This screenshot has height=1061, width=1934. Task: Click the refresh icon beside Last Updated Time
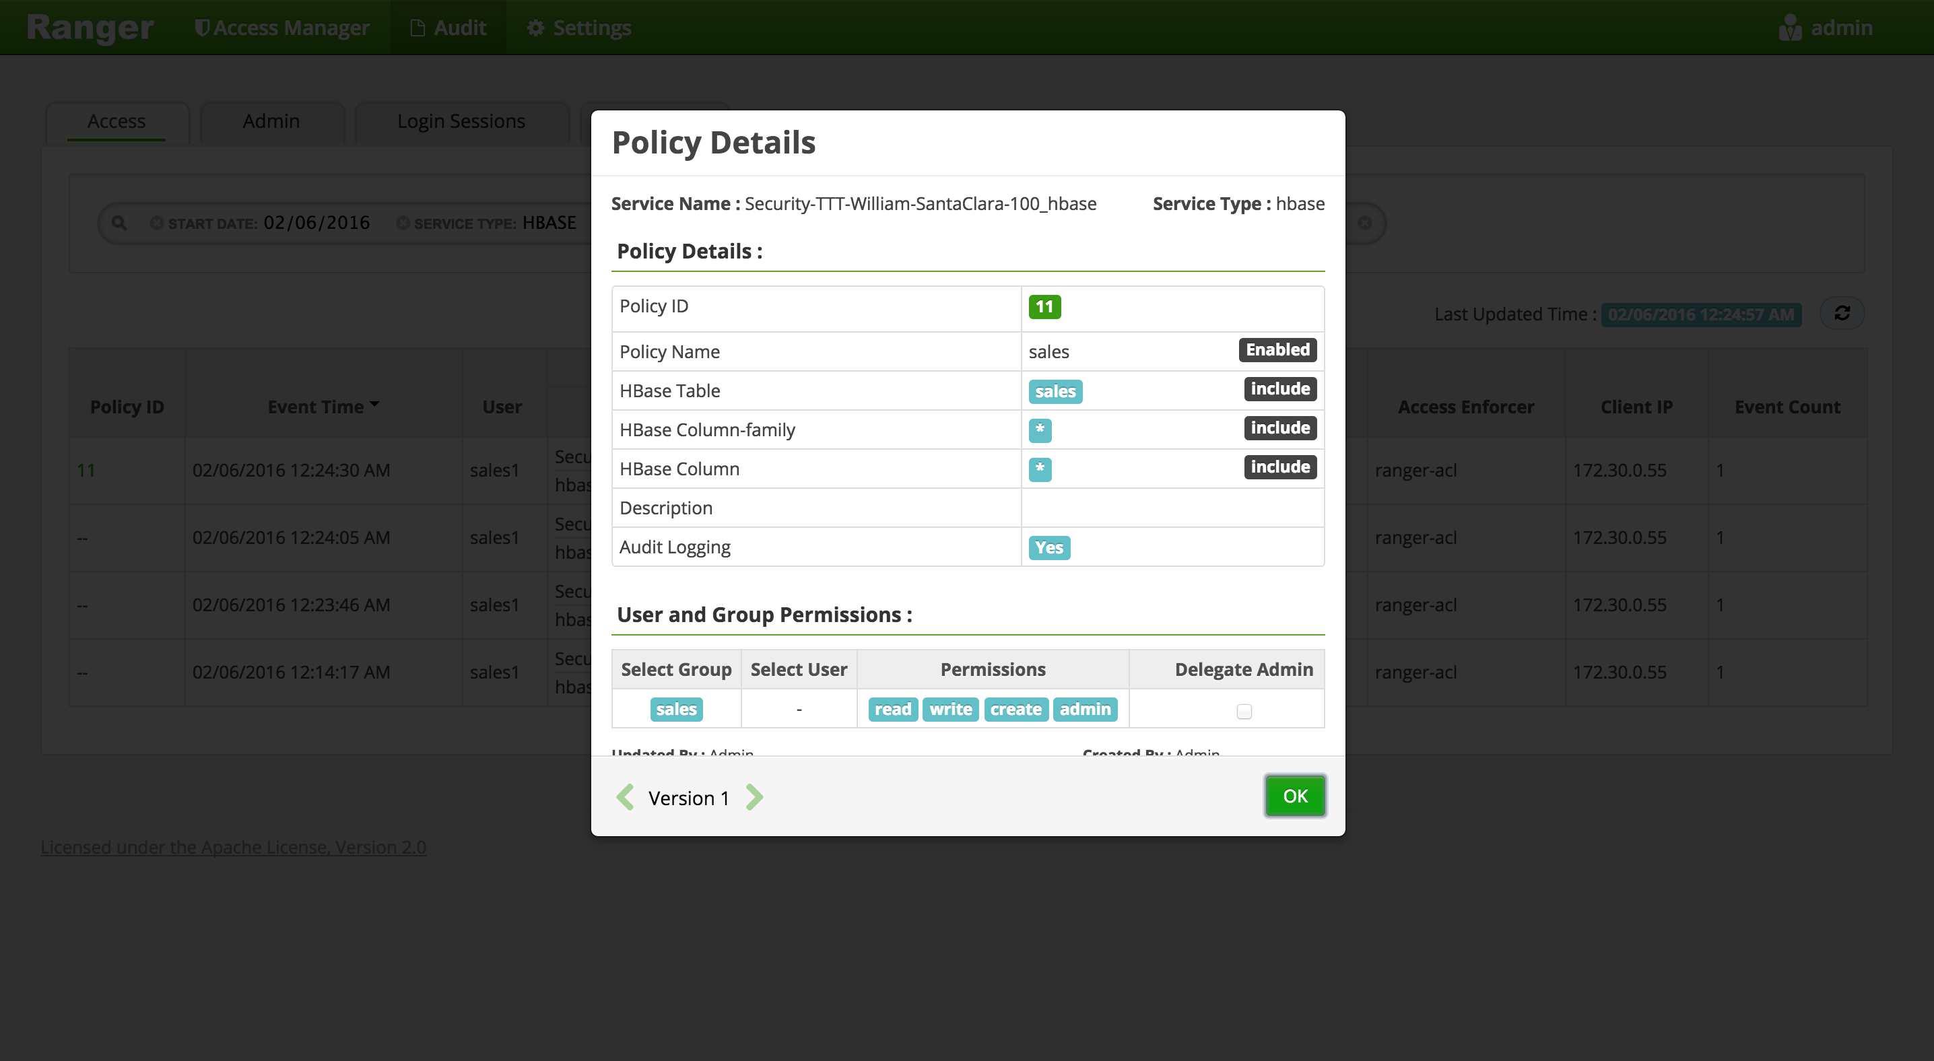click(x=1842, y=313)
